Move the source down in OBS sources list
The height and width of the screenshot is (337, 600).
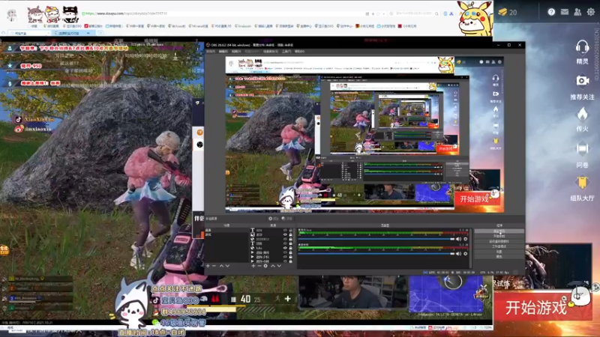coord(279,266)
